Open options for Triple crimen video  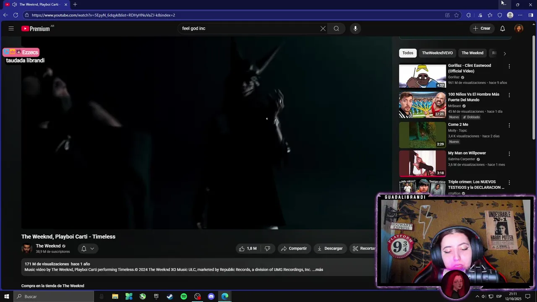(509, 183)
